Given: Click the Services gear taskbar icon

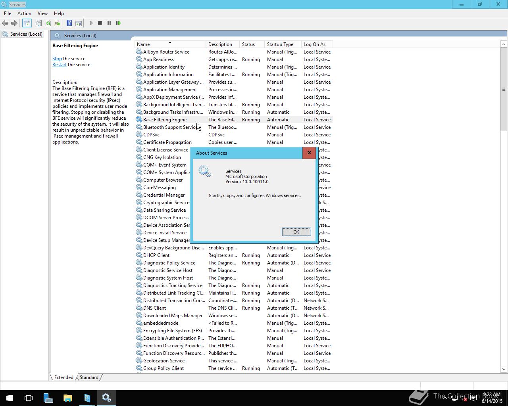Looking at the screenshot, I should pos(106,398).
